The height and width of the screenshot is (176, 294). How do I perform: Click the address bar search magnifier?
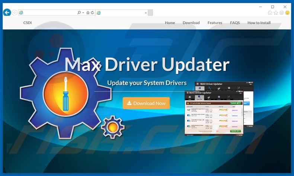coord(79,13)
